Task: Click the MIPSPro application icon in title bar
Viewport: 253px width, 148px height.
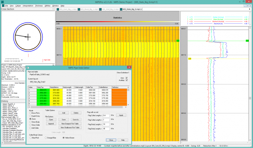Action: pyautogui.click(x=2, y=2)
